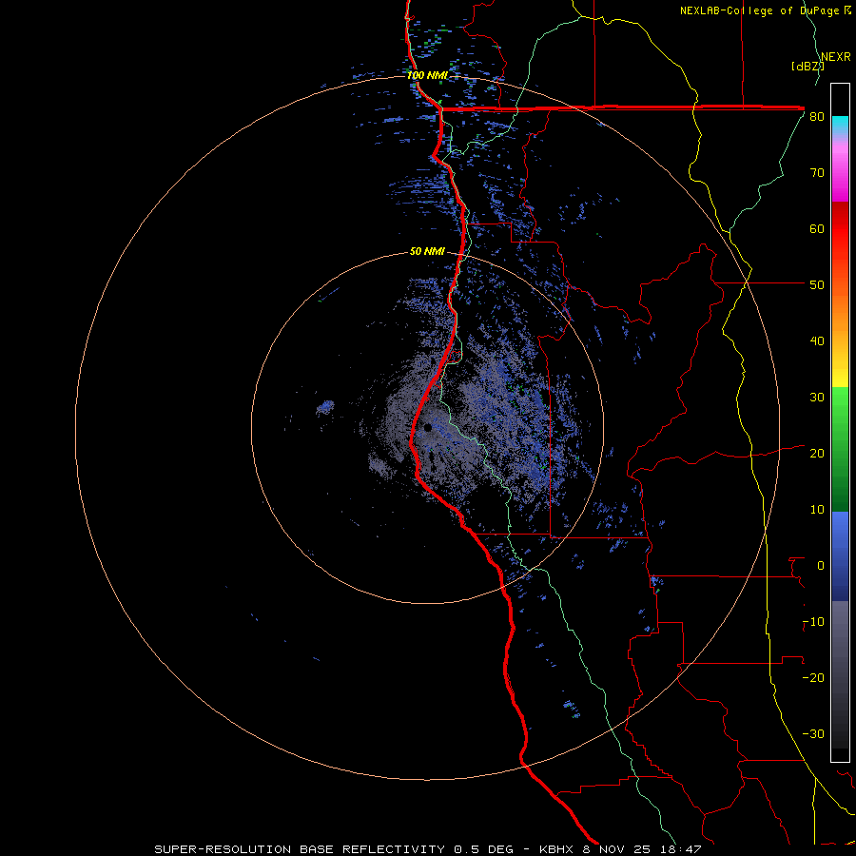The image size is (856, 856).
Task: Click the 30 value on the dBZ scale
Action: (x=817, y=398)
